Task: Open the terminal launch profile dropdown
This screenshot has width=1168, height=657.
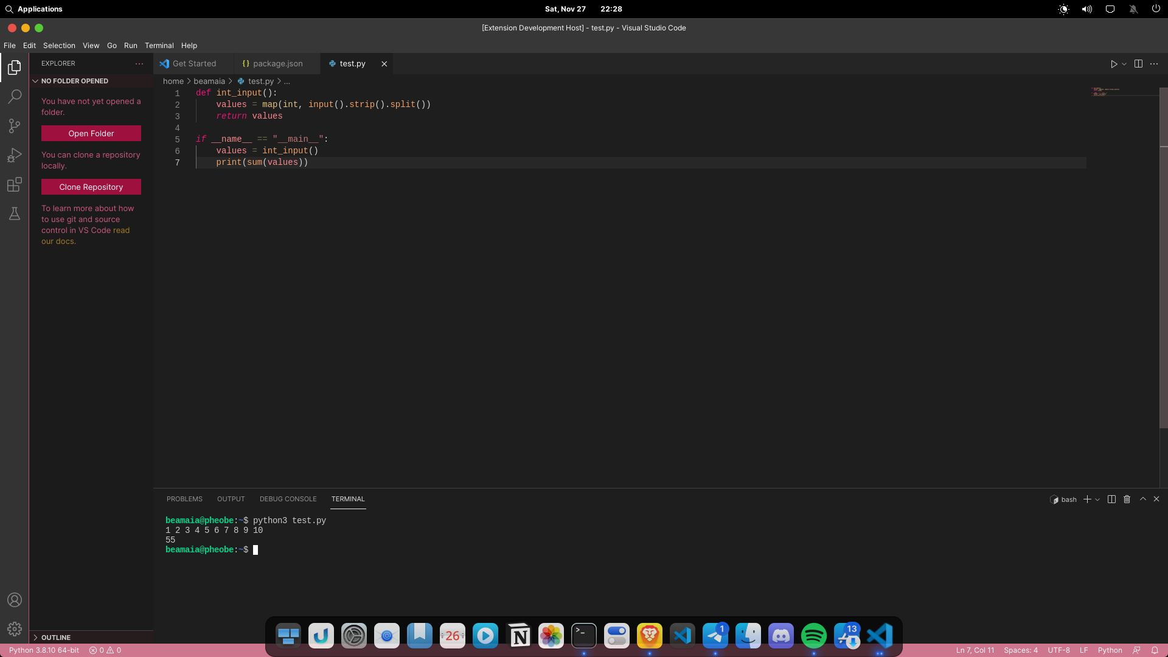Action: 1097,499
